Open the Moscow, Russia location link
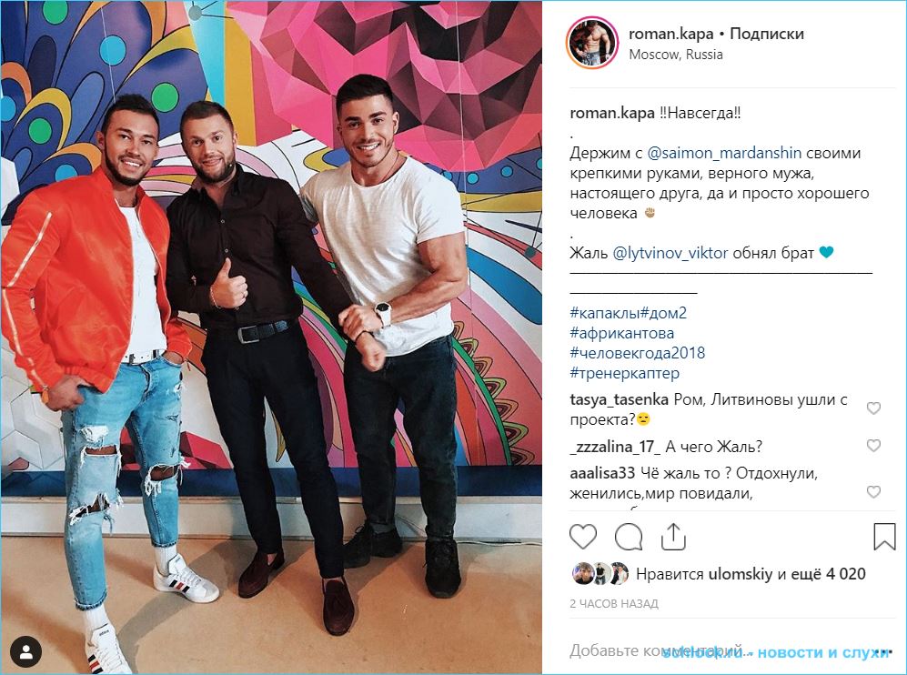The width and height of the screenshot is (907, 675). (676, 55)
